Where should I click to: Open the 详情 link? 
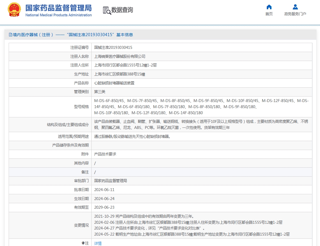tap(98, 243)
